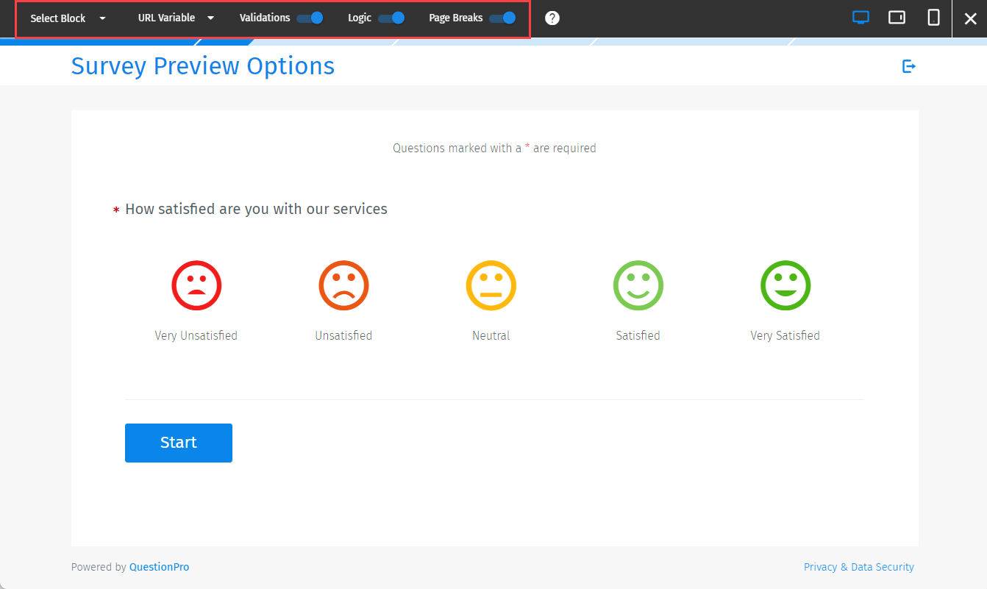The image size is (987, 589).
Task: Switch to desktop preview mode
Action: tap(860, 17)
